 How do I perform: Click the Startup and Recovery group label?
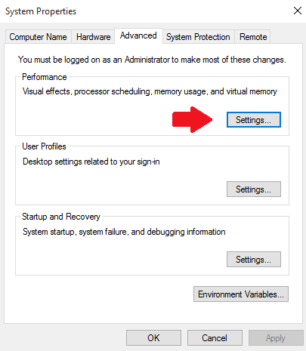61,217
